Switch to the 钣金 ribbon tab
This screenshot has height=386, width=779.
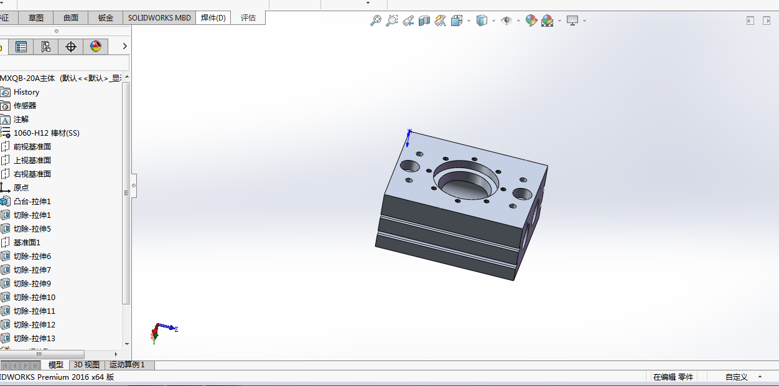pyautogui.click(x=106, y=18)
